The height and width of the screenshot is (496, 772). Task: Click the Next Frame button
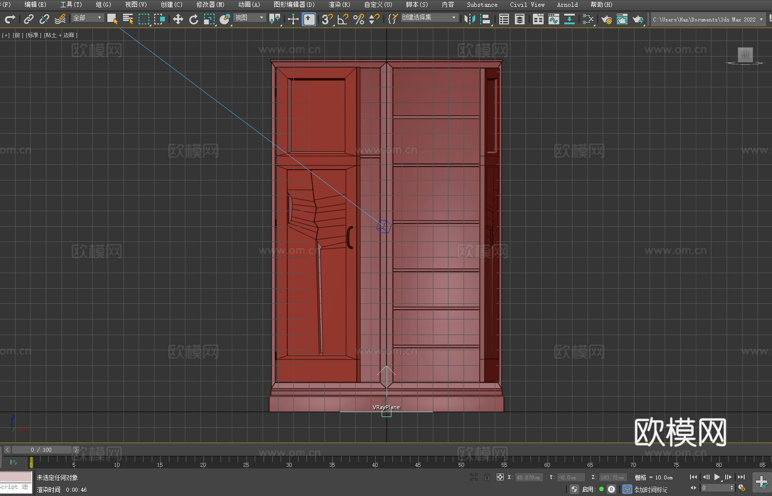tap(729, 477)
